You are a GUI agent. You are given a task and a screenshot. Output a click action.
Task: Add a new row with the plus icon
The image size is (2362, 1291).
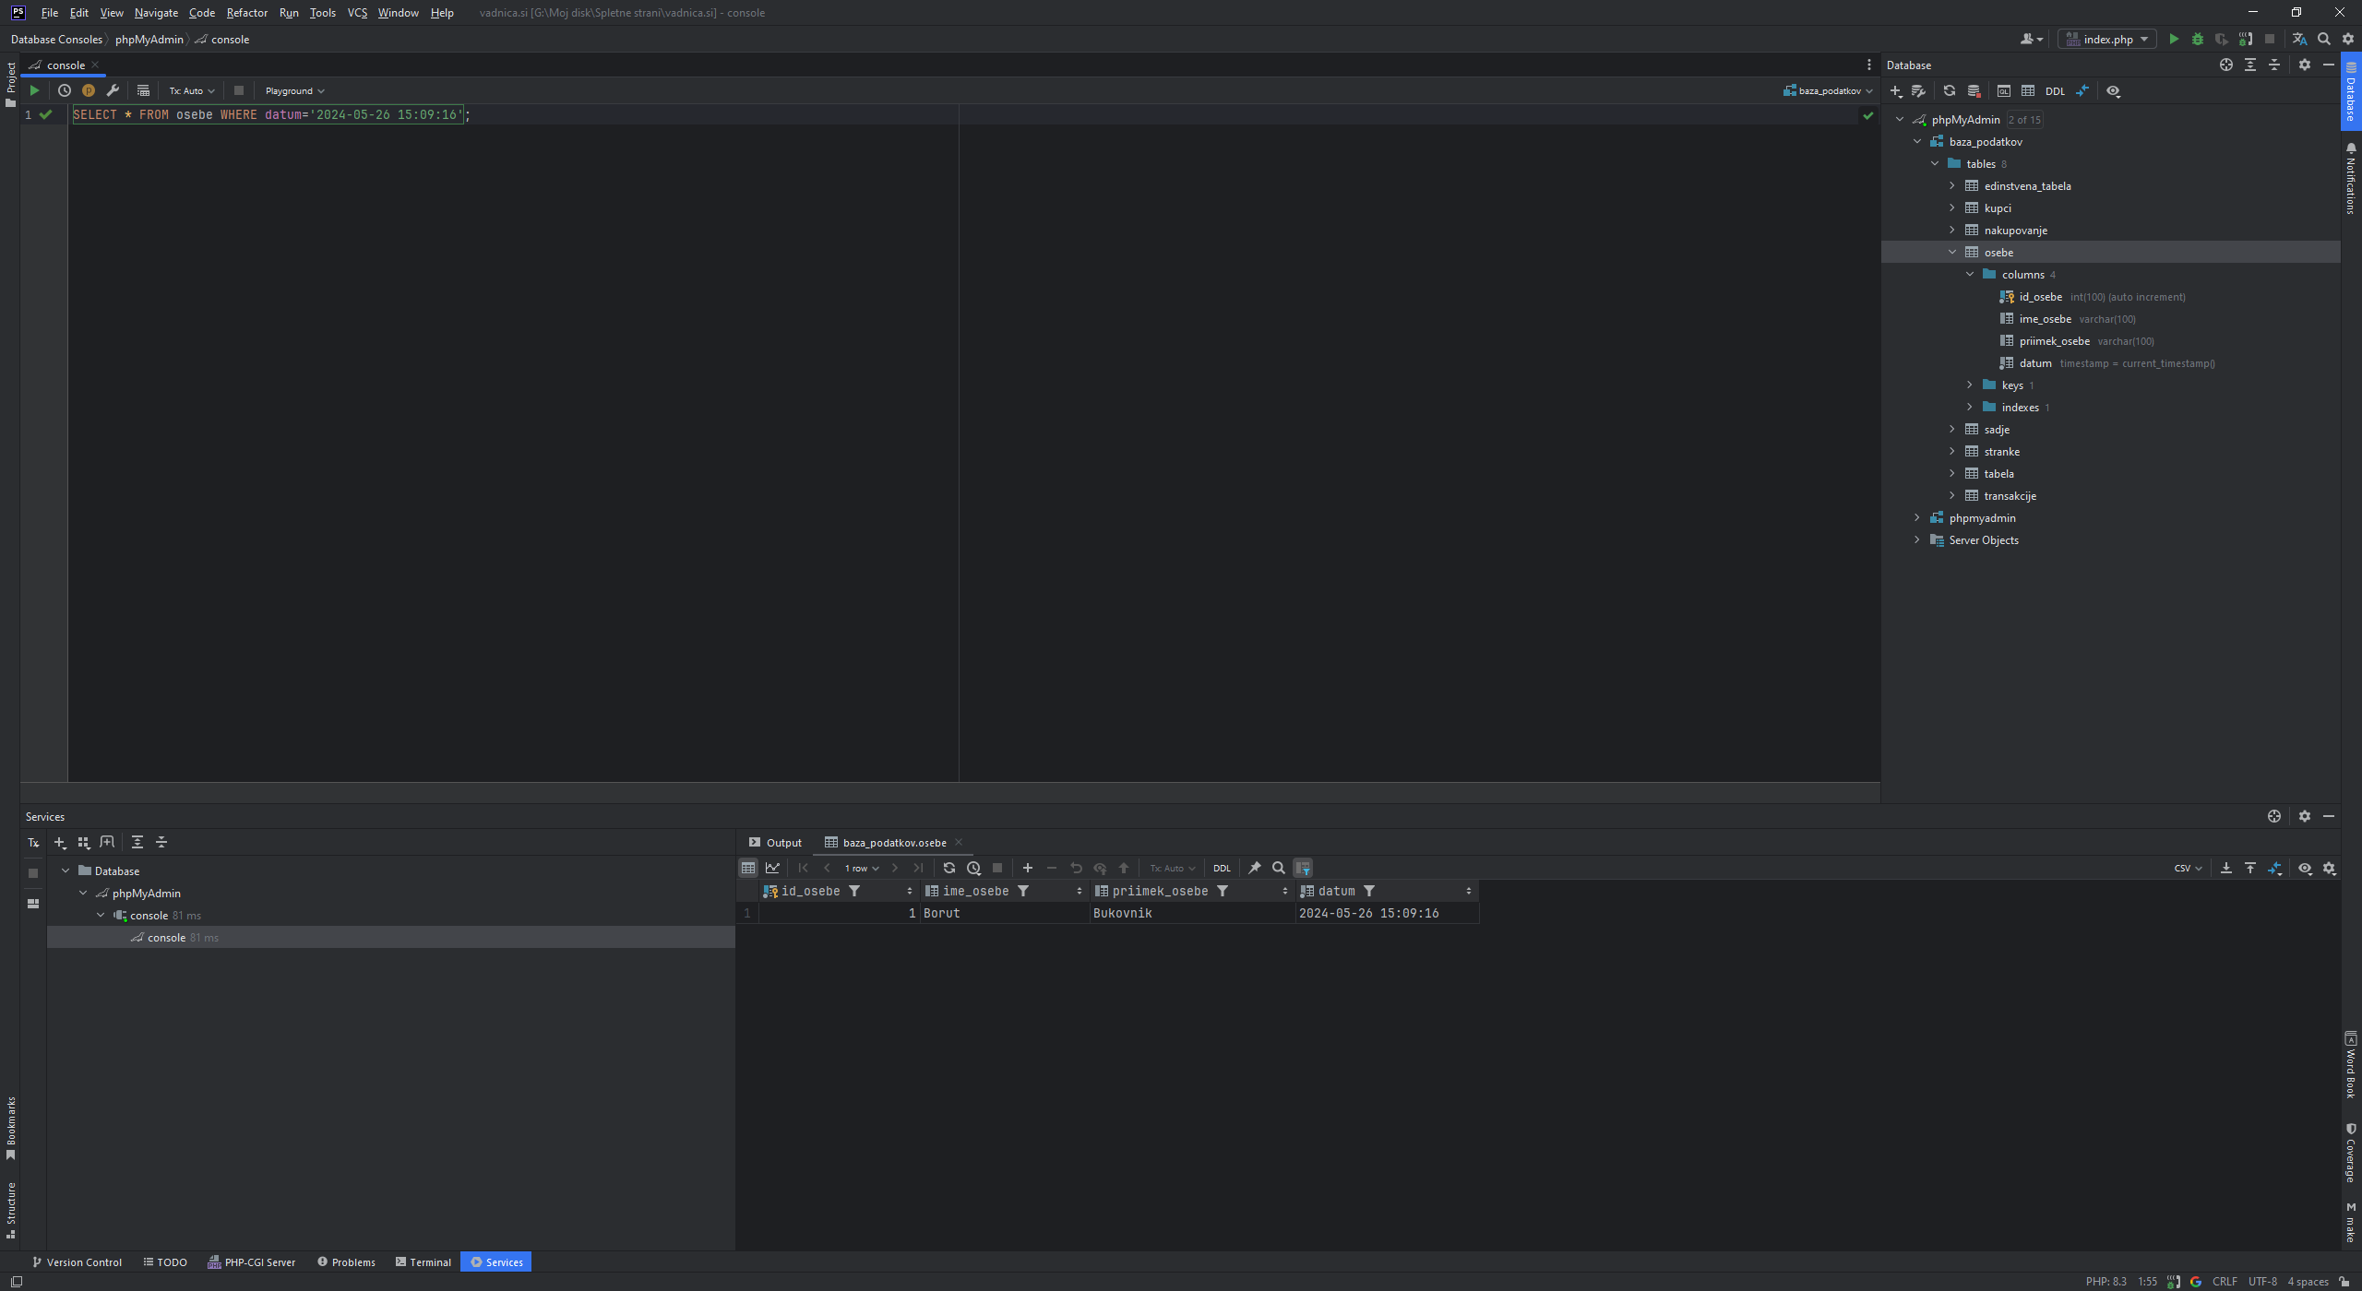click(1028, 868)
